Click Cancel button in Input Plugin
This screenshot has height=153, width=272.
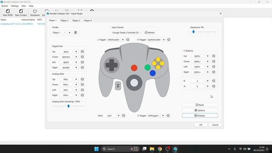pyautogui.click(x=215, y=125)
